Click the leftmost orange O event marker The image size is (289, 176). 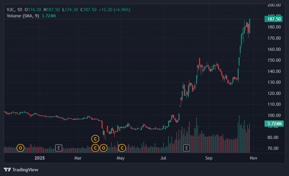click(x=20, y=148)
